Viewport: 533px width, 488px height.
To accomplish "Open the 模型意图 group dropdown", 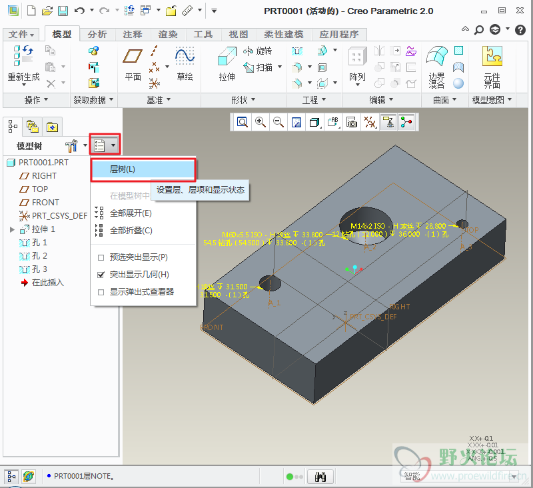I will click(x=492, y=100).
